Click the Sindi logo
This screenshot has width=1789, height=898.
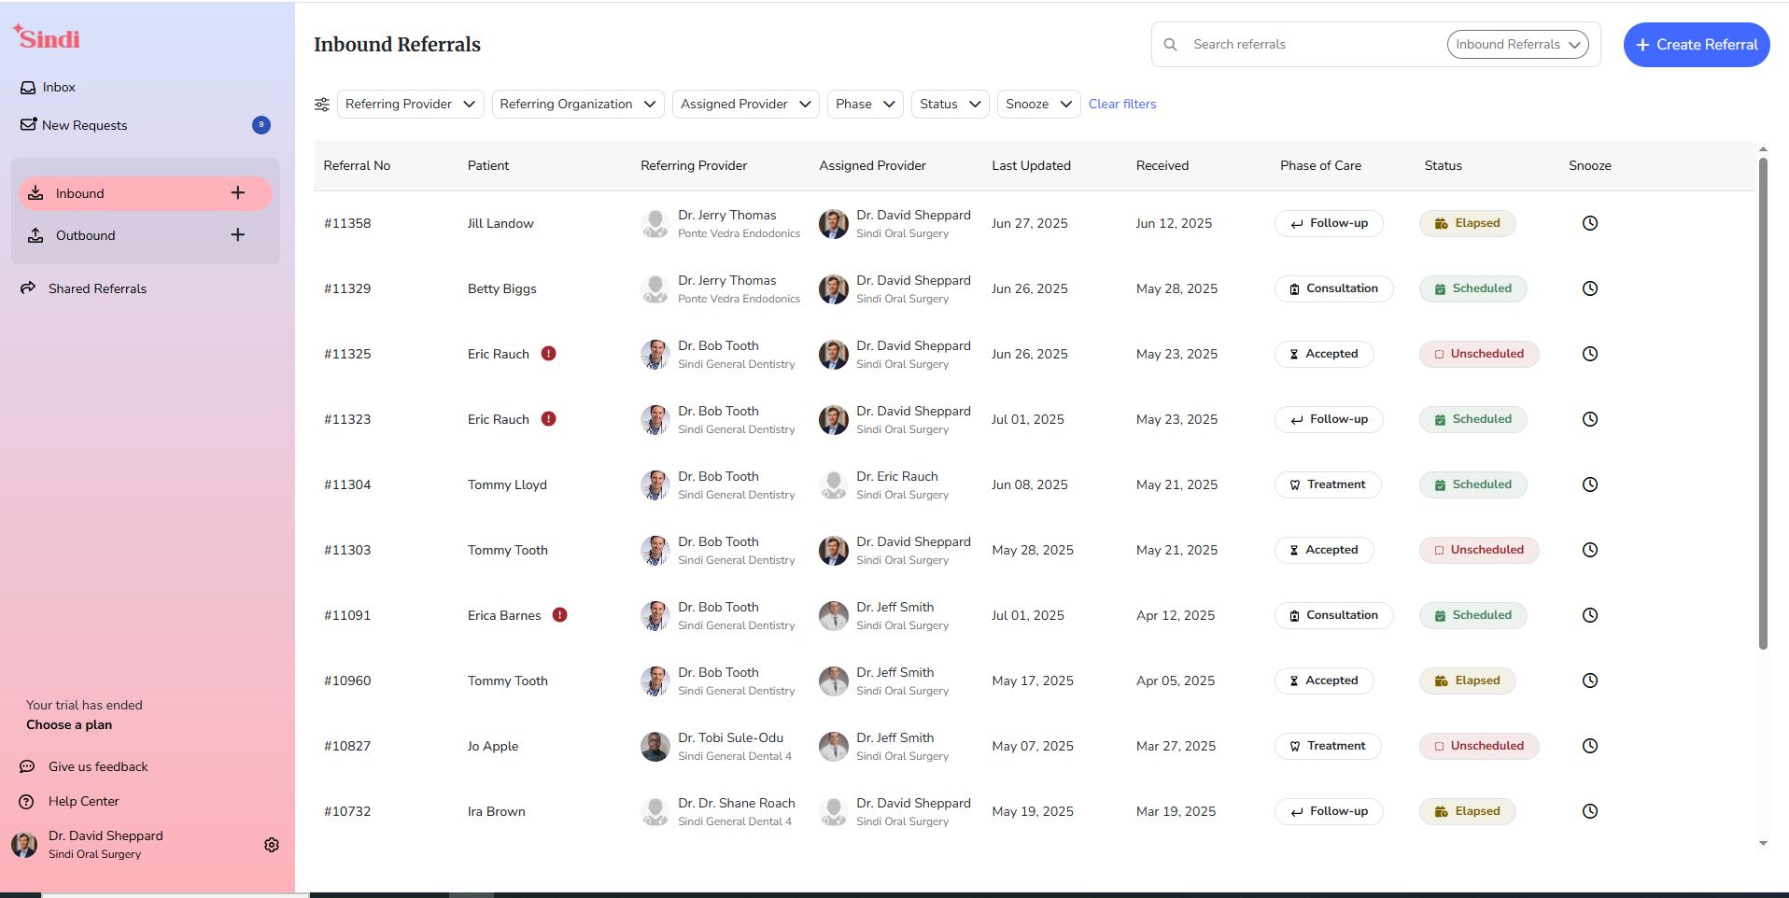click(47, 37)
